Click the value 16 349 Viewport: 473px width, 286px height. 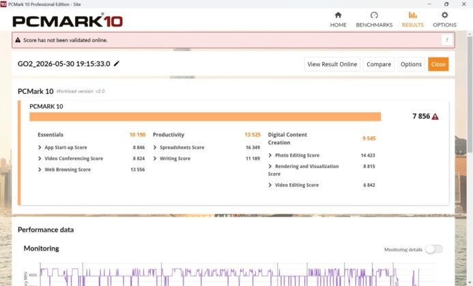click(x=253, y=147)
